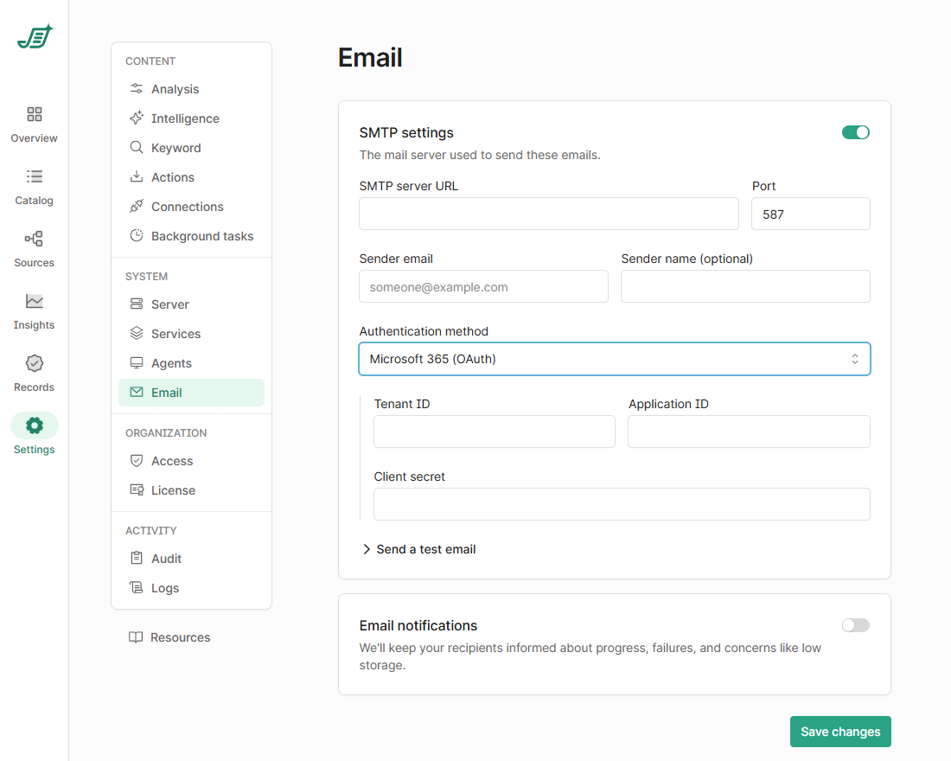Go to Analysis settings page
The image size is (951, 761).
click(191, 89)
